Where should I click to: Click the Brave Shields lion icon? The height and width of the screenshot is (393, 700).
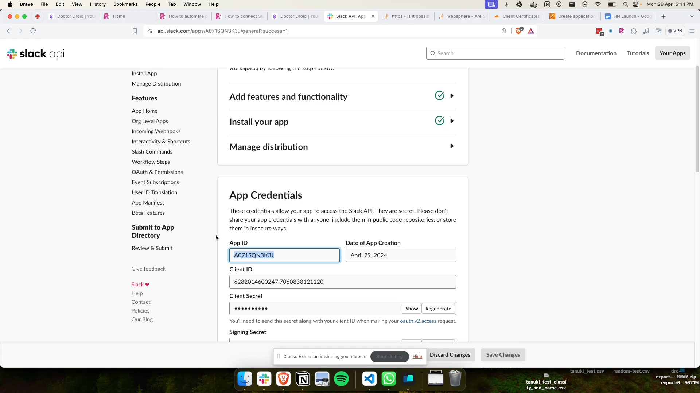click(x=518, y=31)
